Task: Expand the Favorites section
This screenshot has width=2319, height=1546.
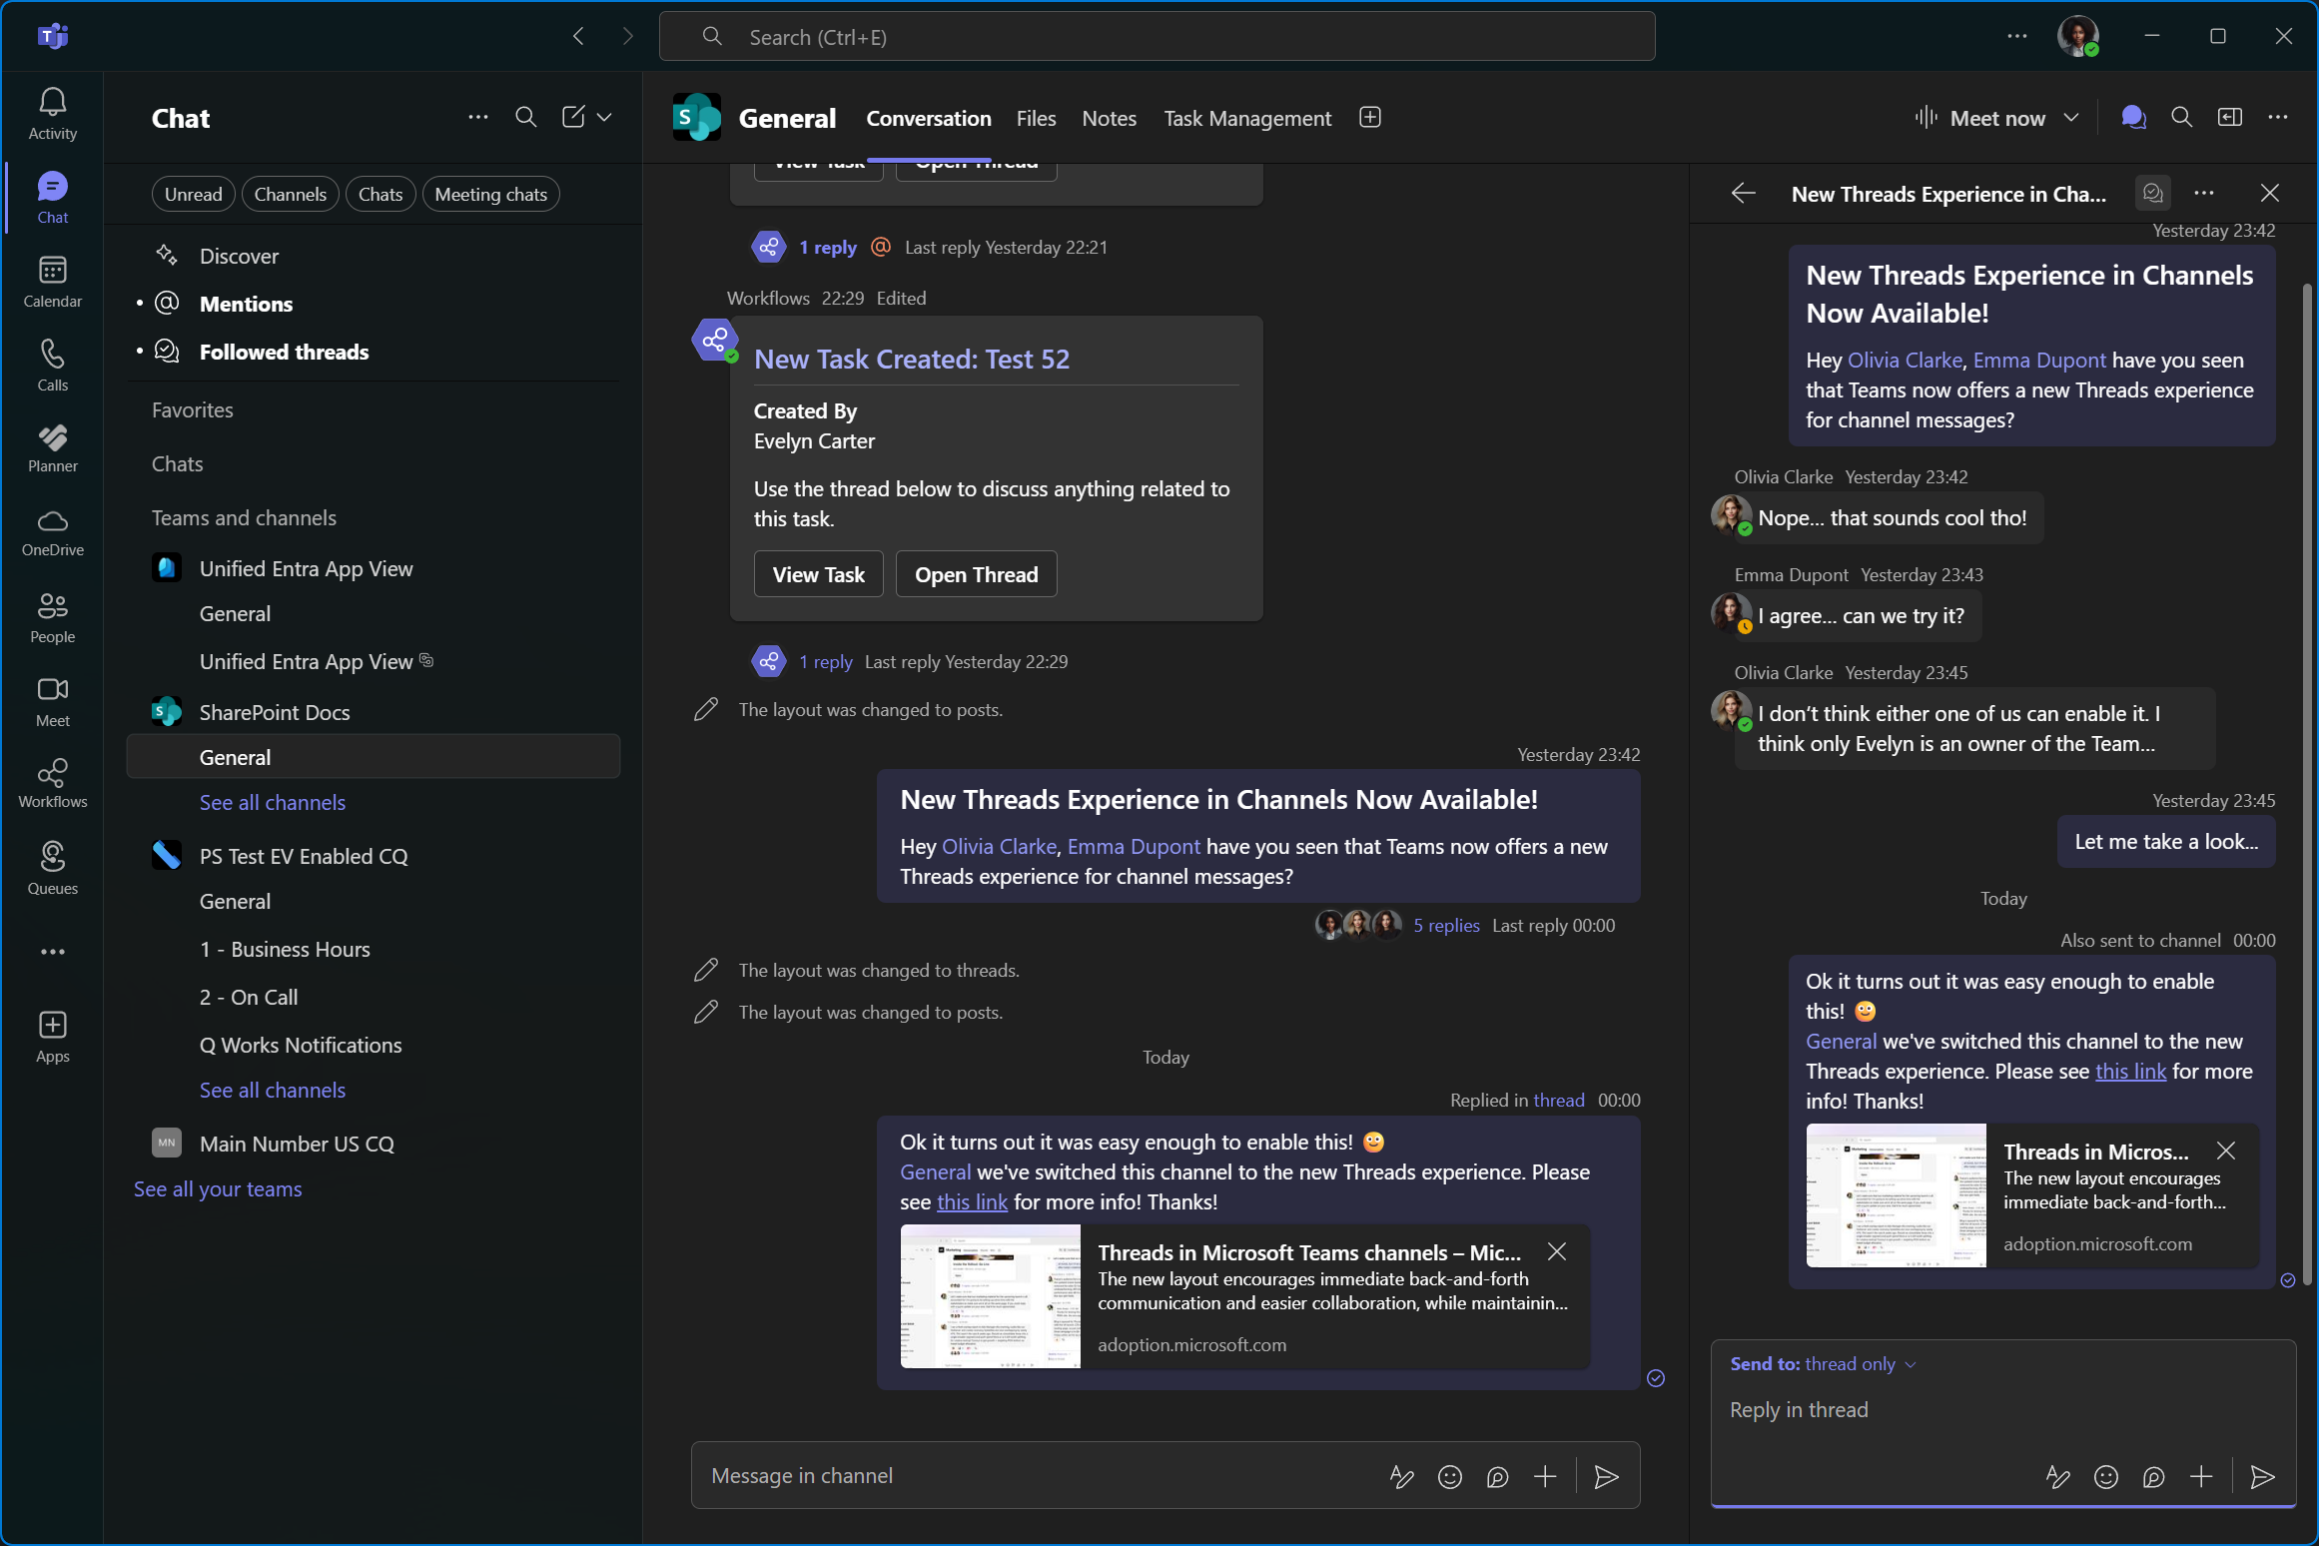Action: tap(192, 409)
